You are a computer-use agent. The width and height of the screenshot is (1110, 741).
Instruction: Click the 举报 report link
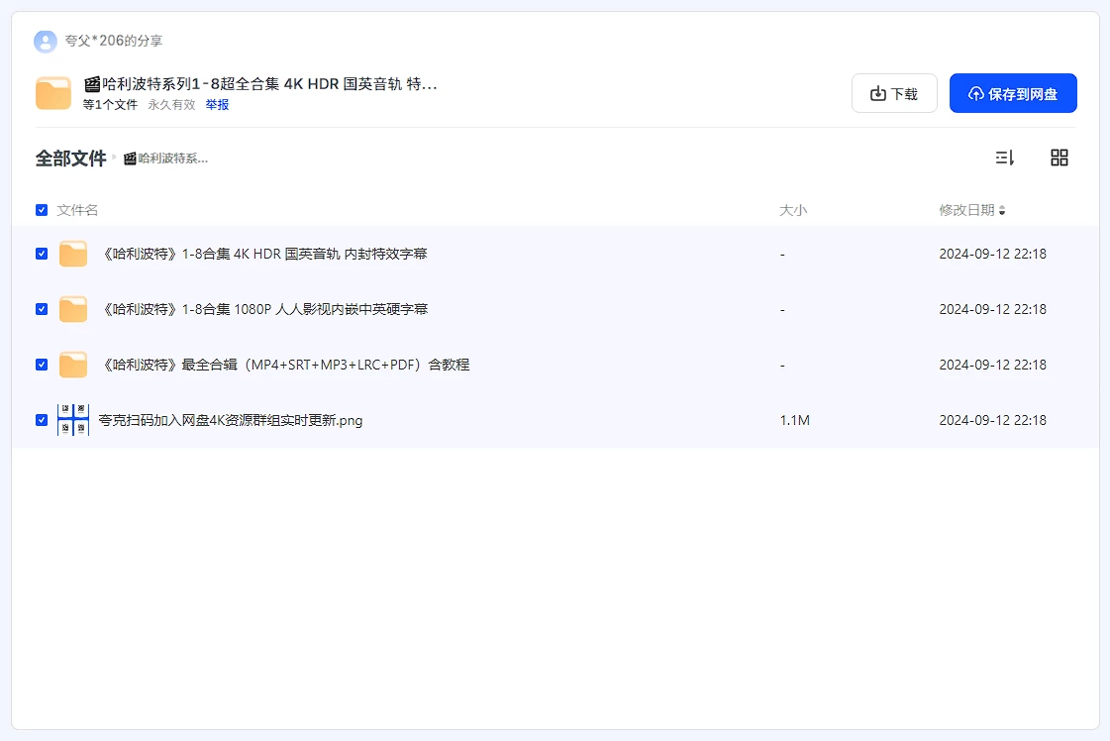pos(217,104)
